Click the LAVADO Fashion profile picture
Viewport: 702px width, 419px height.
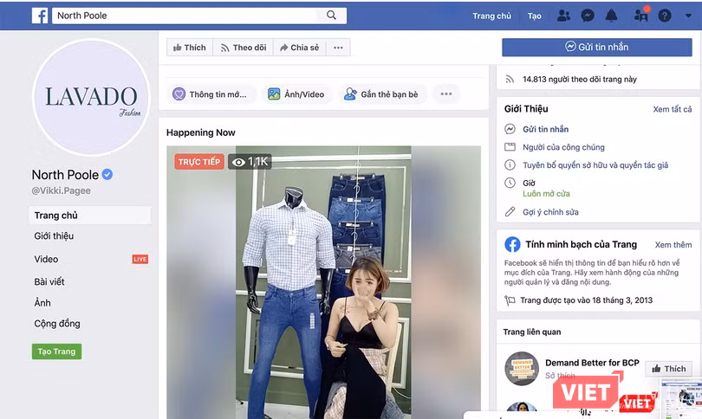coord(92,97)
